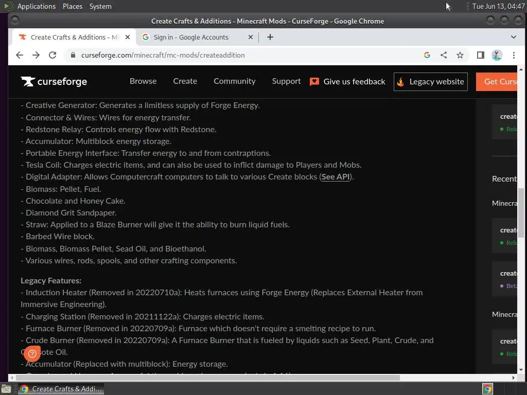Image resolution: width=527 pixels, height=395 pixels.
Task: Click the Biomass: Pellet, Fuel line
Action: pyautogui.click(x=61, y=189)
